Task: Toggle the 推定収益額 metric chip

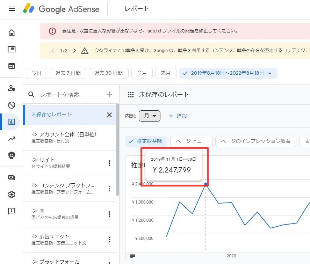Action: point(146,141)
